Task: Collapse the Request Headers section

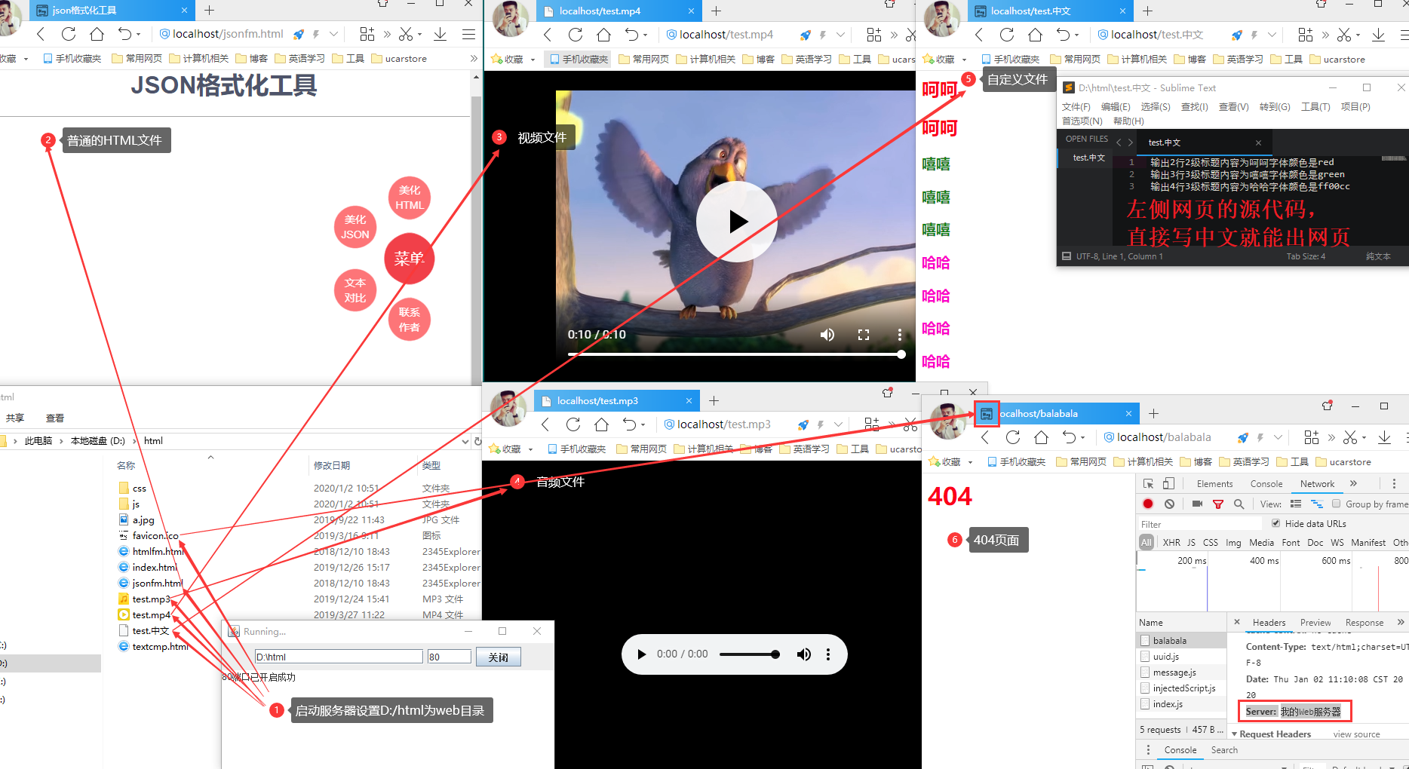Action: tap(1235, 734)
